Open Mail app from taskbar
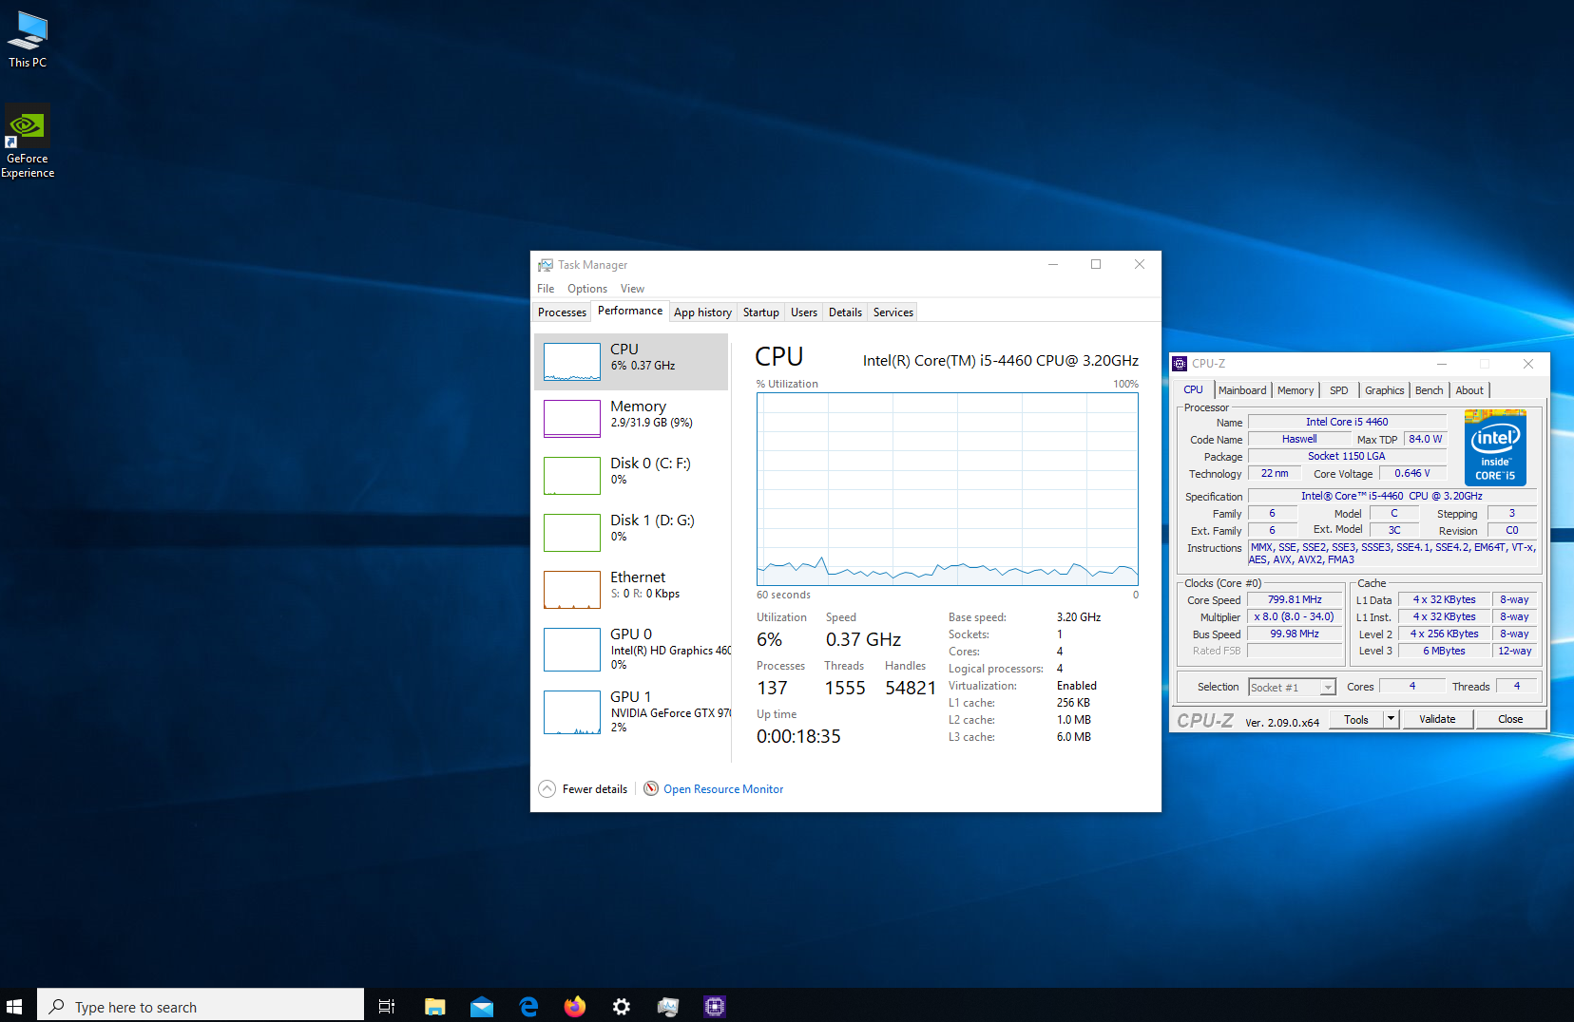This screenshot has width=1574, height=1022. 482,1006
